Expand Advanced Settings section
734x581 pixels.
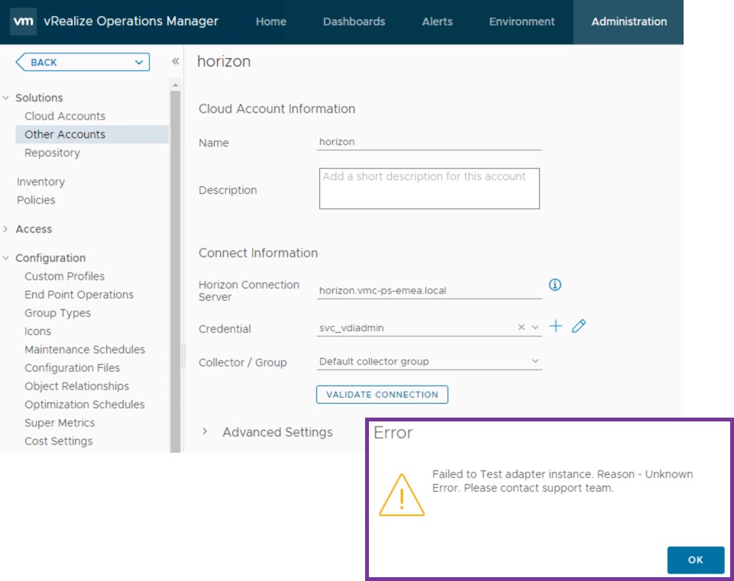click(205, 431)
